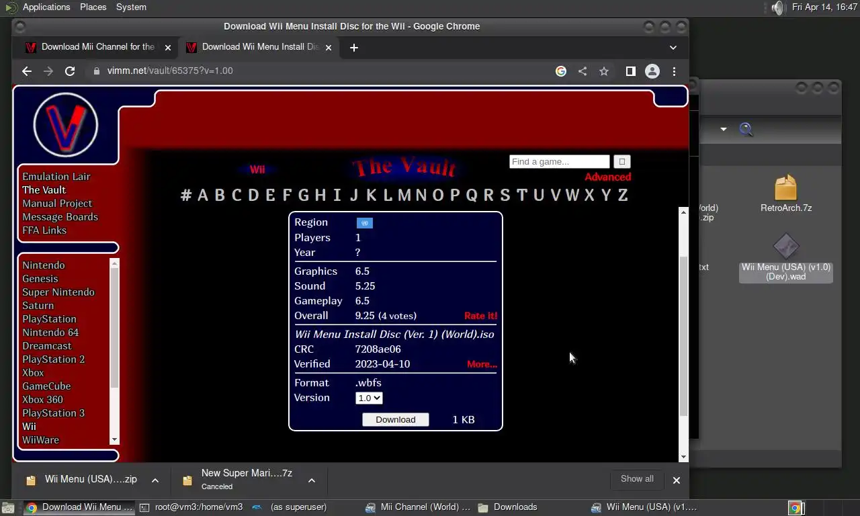The image size is (860, 516).
Task: Switch to Mii Channel (World) taskbar window
Action: click(418, 507)
